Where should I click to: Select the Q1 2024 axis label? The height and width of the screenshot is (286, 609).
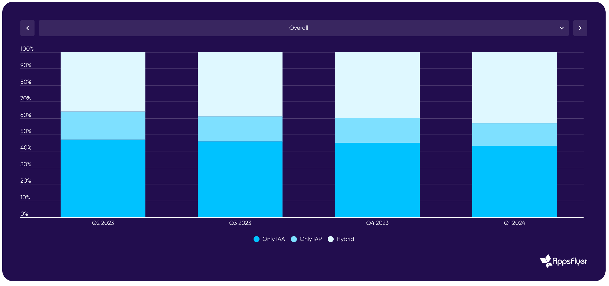(514, 223)
